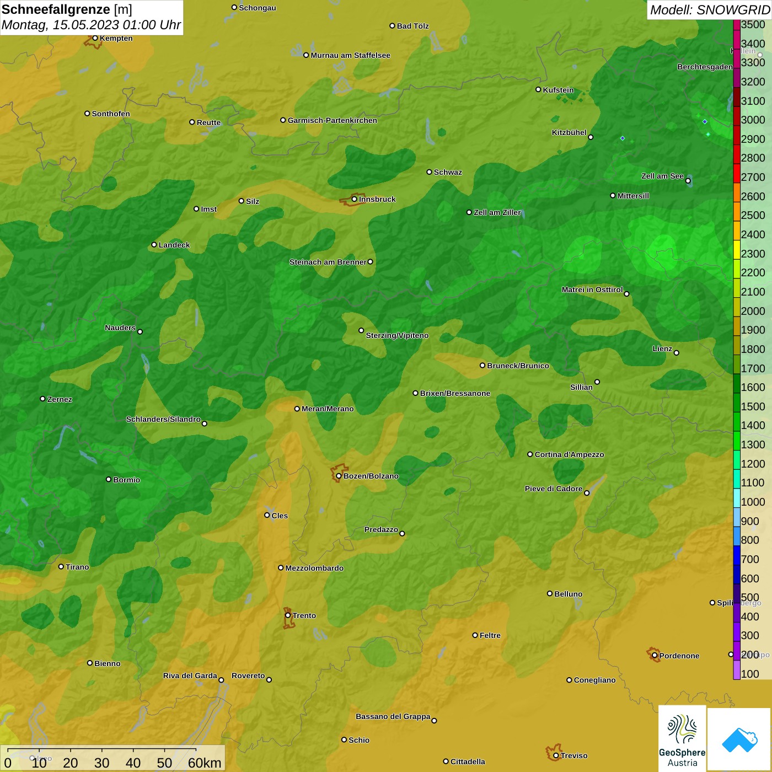Click the Kitzbühel marker circle
Image resolution: width=772 pixels, height=772 pixels.
[x=591, y=137]
